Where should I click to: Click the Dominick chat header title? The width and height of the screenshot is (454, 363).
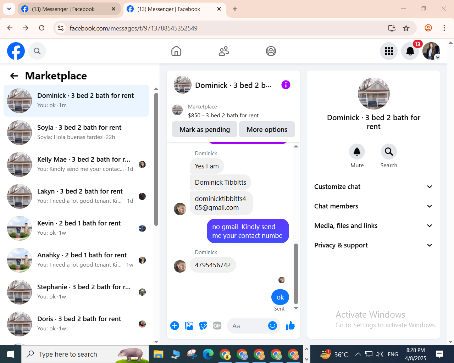tap(233, 85)
